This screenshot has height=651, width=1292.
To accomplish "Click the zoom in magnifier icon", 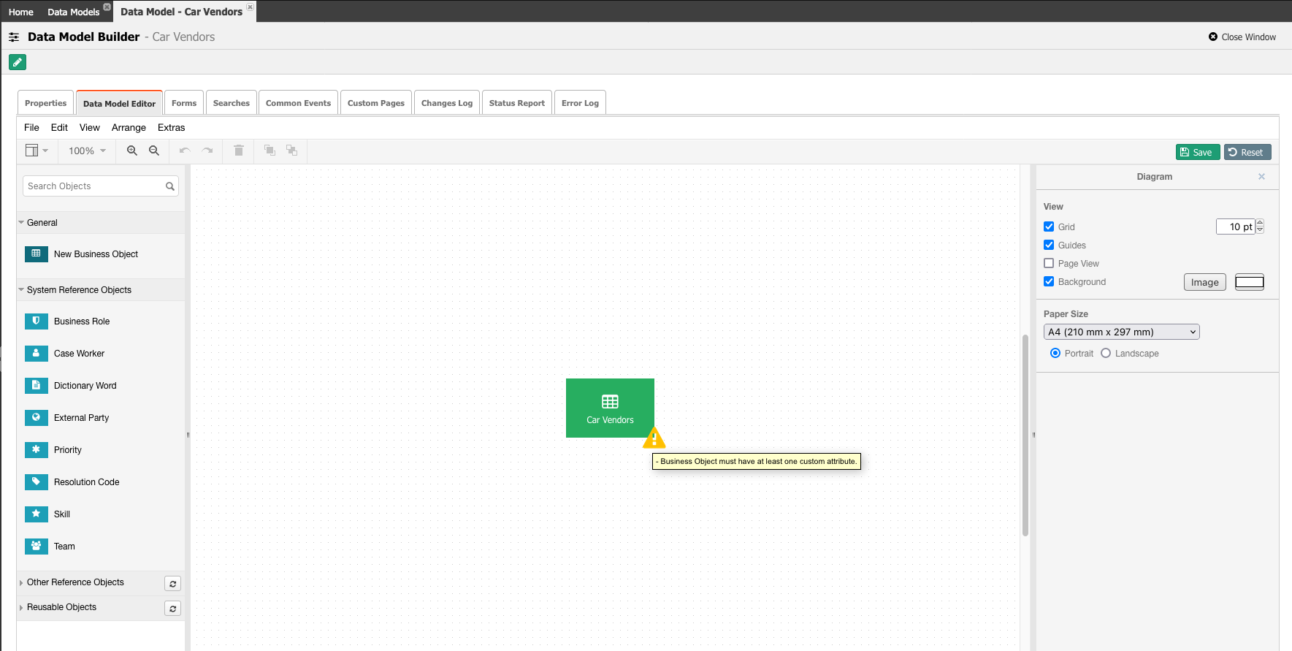I will click(x=132, y=151).
